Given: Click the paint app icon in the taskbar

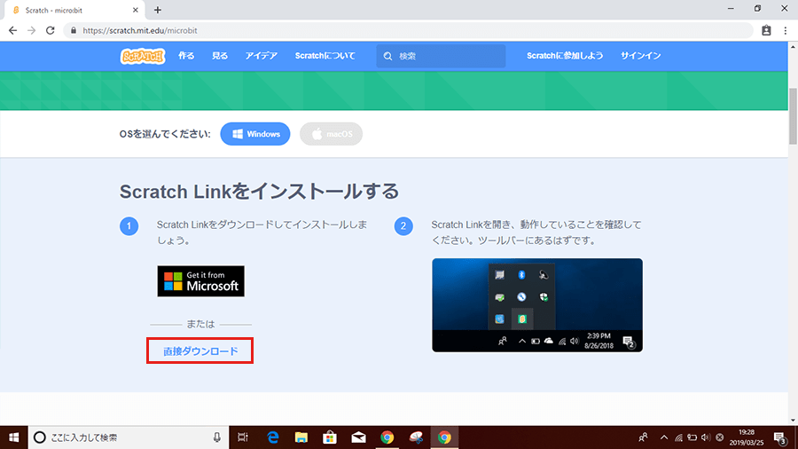Looking at the screenshot, I should pos(416,437).
